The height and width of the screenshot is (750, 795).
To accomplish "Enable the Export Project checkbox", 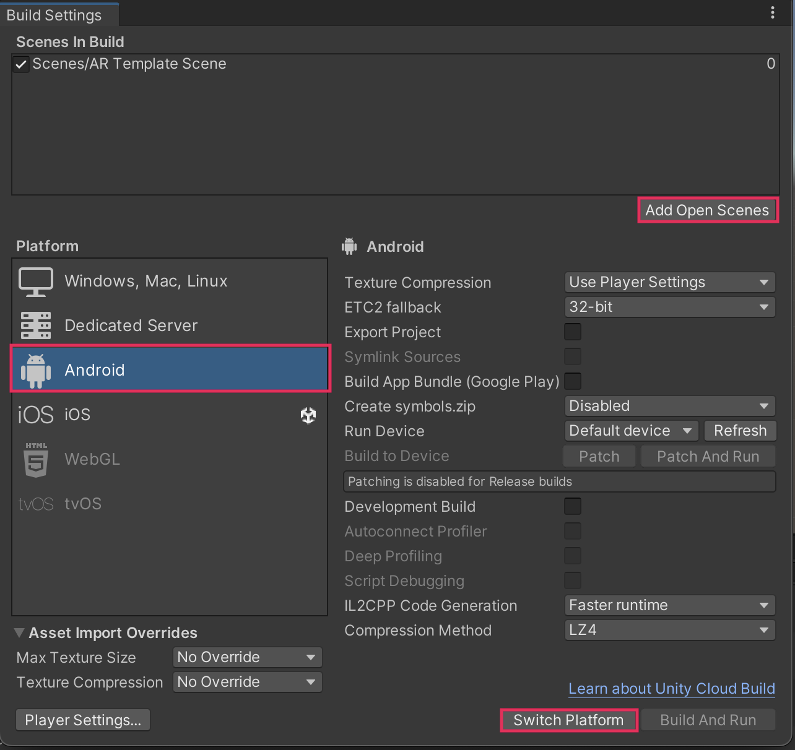I will click(573, 332).
